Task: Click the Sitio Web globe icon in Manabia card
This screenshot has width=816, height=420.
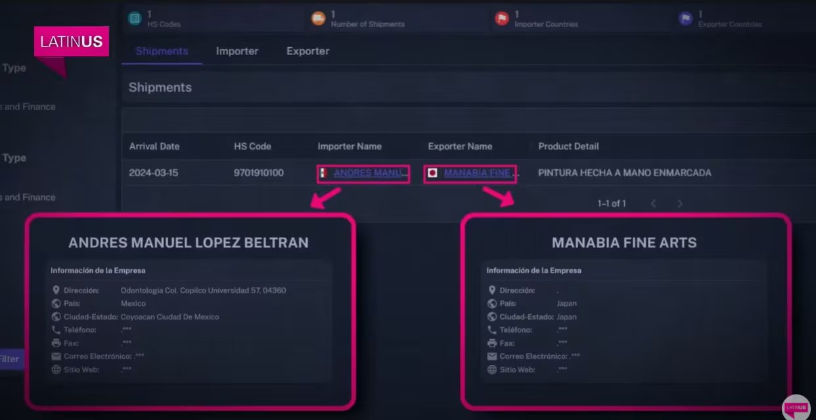Action: (492, 369)
